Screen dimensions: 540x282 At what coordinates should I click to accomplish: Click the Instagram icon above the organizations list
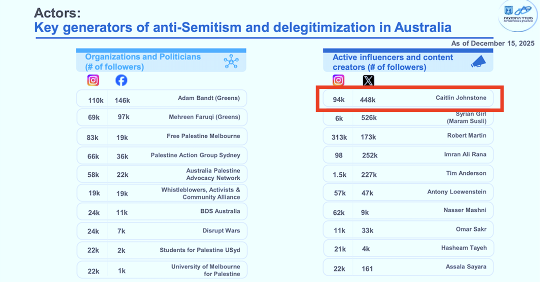pyautogui.click(x=93, y=80)
